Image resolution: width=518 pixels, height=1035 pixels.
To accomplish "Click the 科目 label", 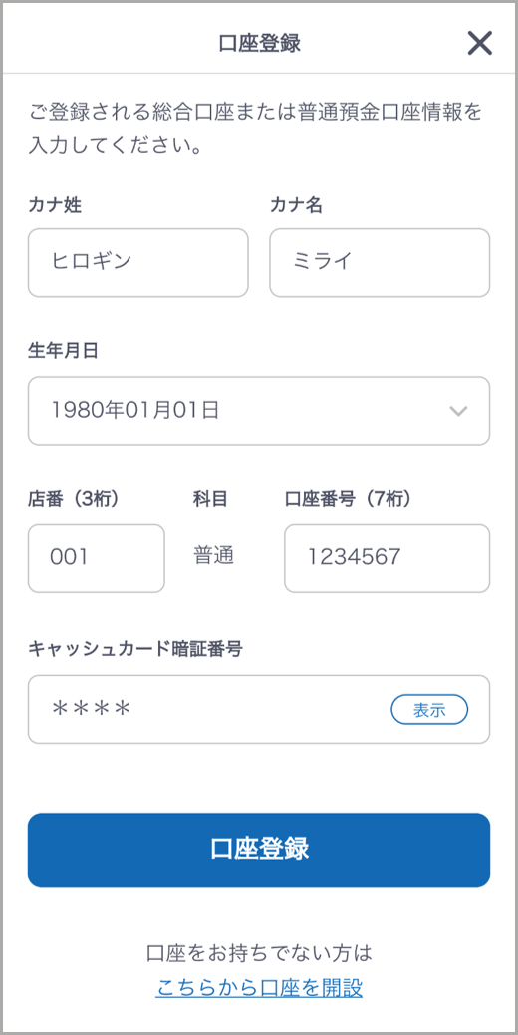I will 210,499.
